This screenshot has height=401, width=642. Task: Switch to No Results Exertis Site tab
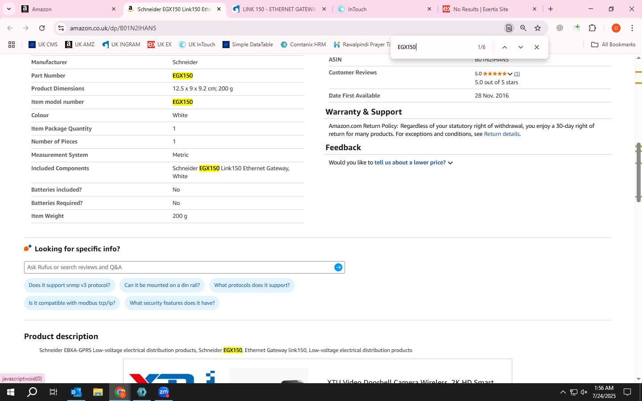[490, 9]
